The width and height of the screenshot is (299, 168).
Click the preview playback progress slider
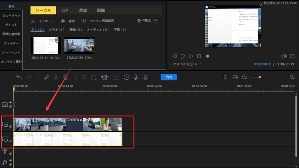[x=241, y=56]
